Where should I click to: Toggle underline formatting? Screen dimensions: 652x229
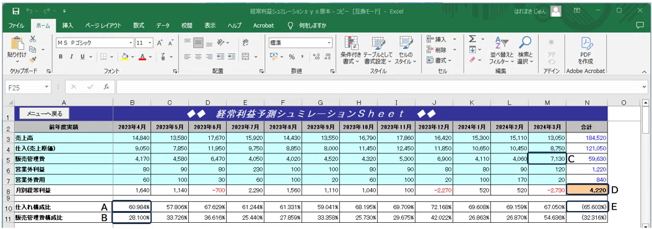pyautogui.click(x=82, y=56)
